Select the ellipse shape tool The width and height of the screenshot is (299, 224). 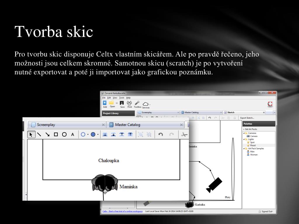point(64,134)
